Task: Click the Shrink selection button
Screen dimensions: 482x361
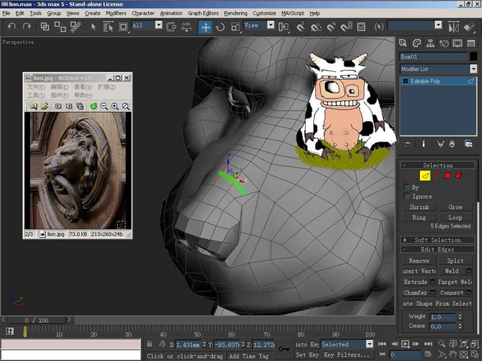Action: tap(419, 207)
